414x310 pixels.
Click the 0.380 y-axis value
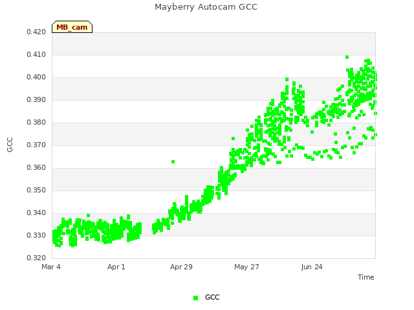click(36, 123)
